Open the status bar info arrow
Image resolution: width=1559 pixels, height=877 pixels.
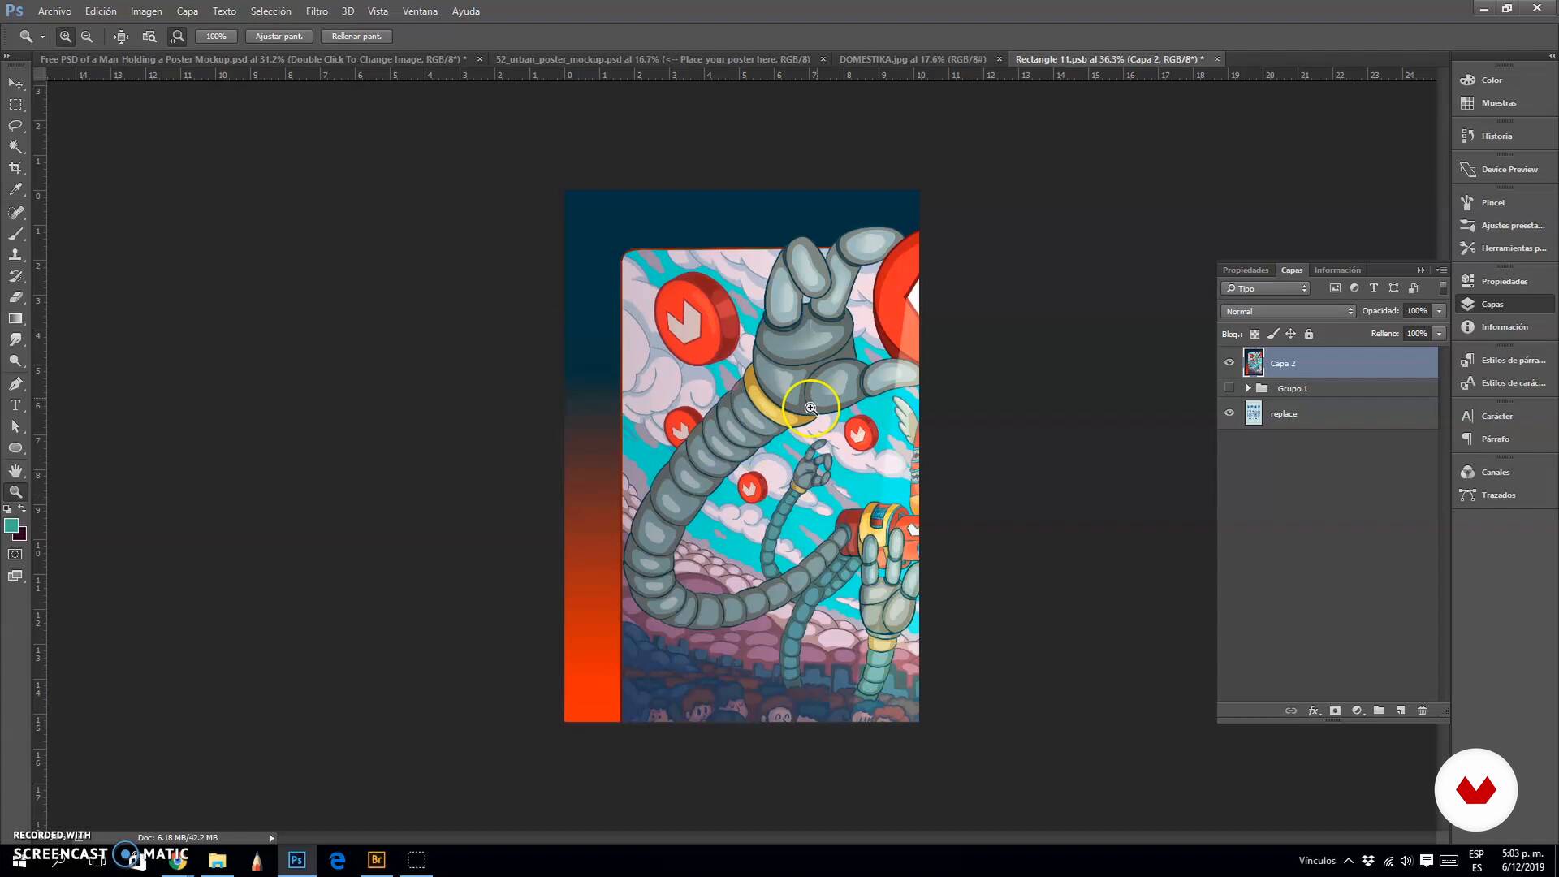coord(271,838)
